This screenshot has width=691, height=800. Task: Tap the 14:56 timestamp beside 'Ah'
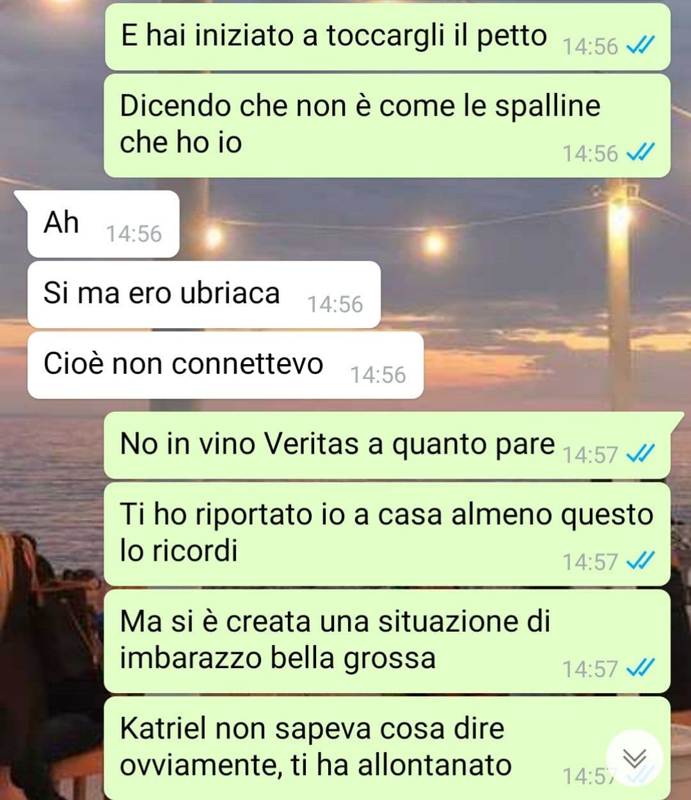coord(134,234)
